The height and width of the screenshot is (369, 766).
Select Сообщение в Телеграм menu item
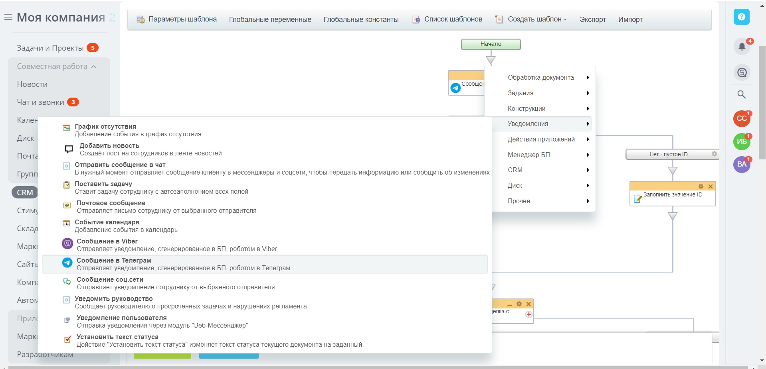[x=114, y=260]
